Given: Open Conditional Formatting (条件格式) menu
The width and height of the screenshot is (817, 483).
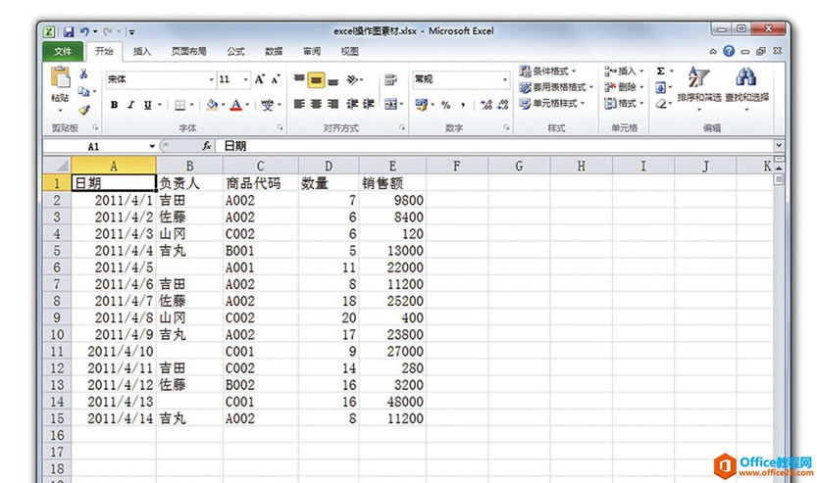Looking at the screenshot, I should point(548,71).
